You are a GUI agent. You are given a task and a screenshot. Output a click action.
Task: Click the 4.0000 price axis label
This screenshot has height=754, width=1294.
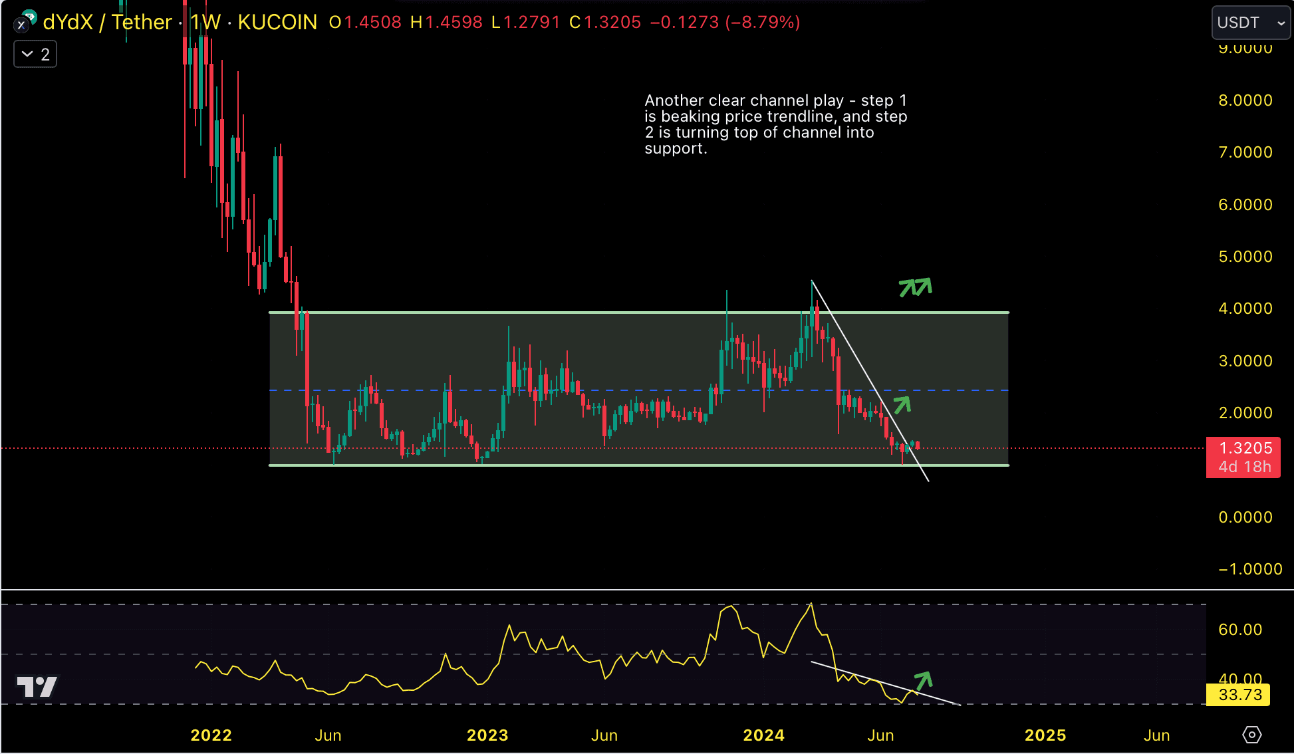tap(1245, 309)
